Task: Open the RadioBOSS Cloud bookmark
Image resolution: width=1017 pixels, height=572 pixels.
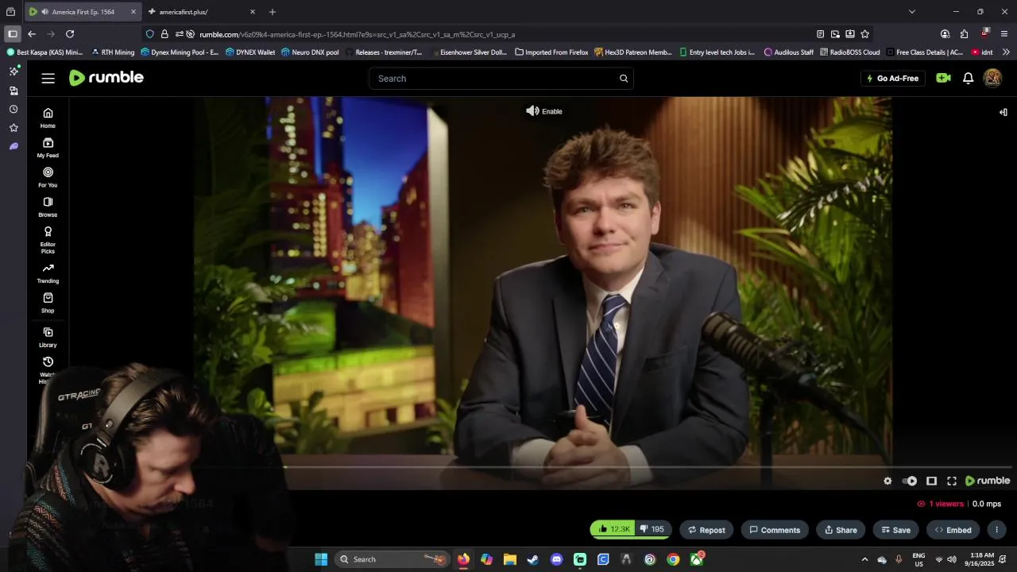Action: 849,52
